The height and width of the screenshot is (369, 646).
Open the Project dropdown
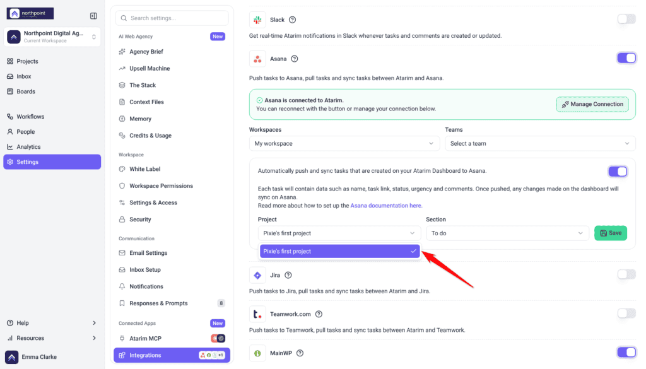[x=339, y=233]
